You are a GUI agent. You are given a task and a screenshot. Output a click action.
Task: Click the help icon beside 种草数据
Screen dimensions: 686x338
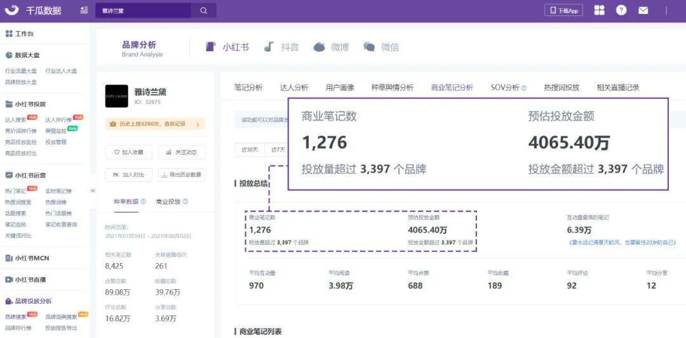(144, 202)
